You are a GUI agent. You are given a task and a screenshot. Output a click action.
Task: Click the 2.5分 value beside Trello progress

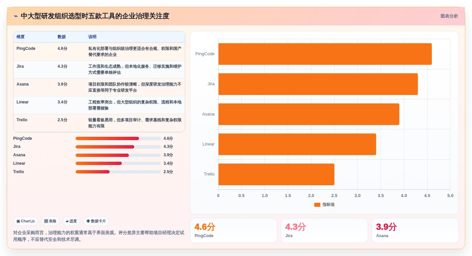[x=168, y=172]
